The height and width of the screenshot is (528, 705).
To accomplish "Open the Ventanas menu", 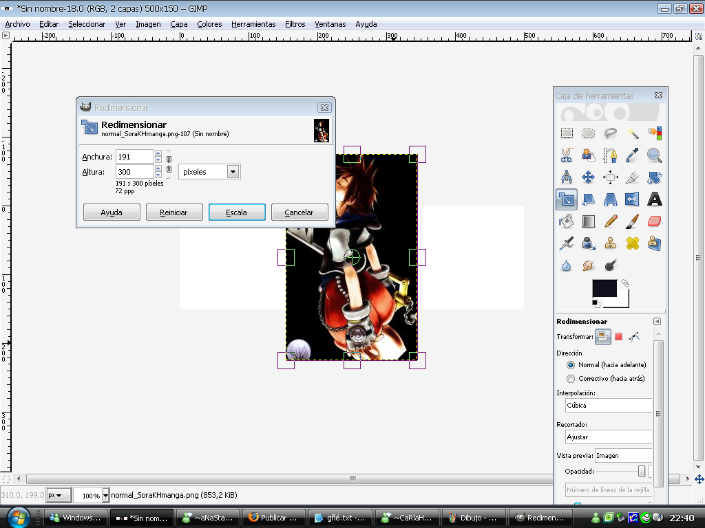I will 330,24.
